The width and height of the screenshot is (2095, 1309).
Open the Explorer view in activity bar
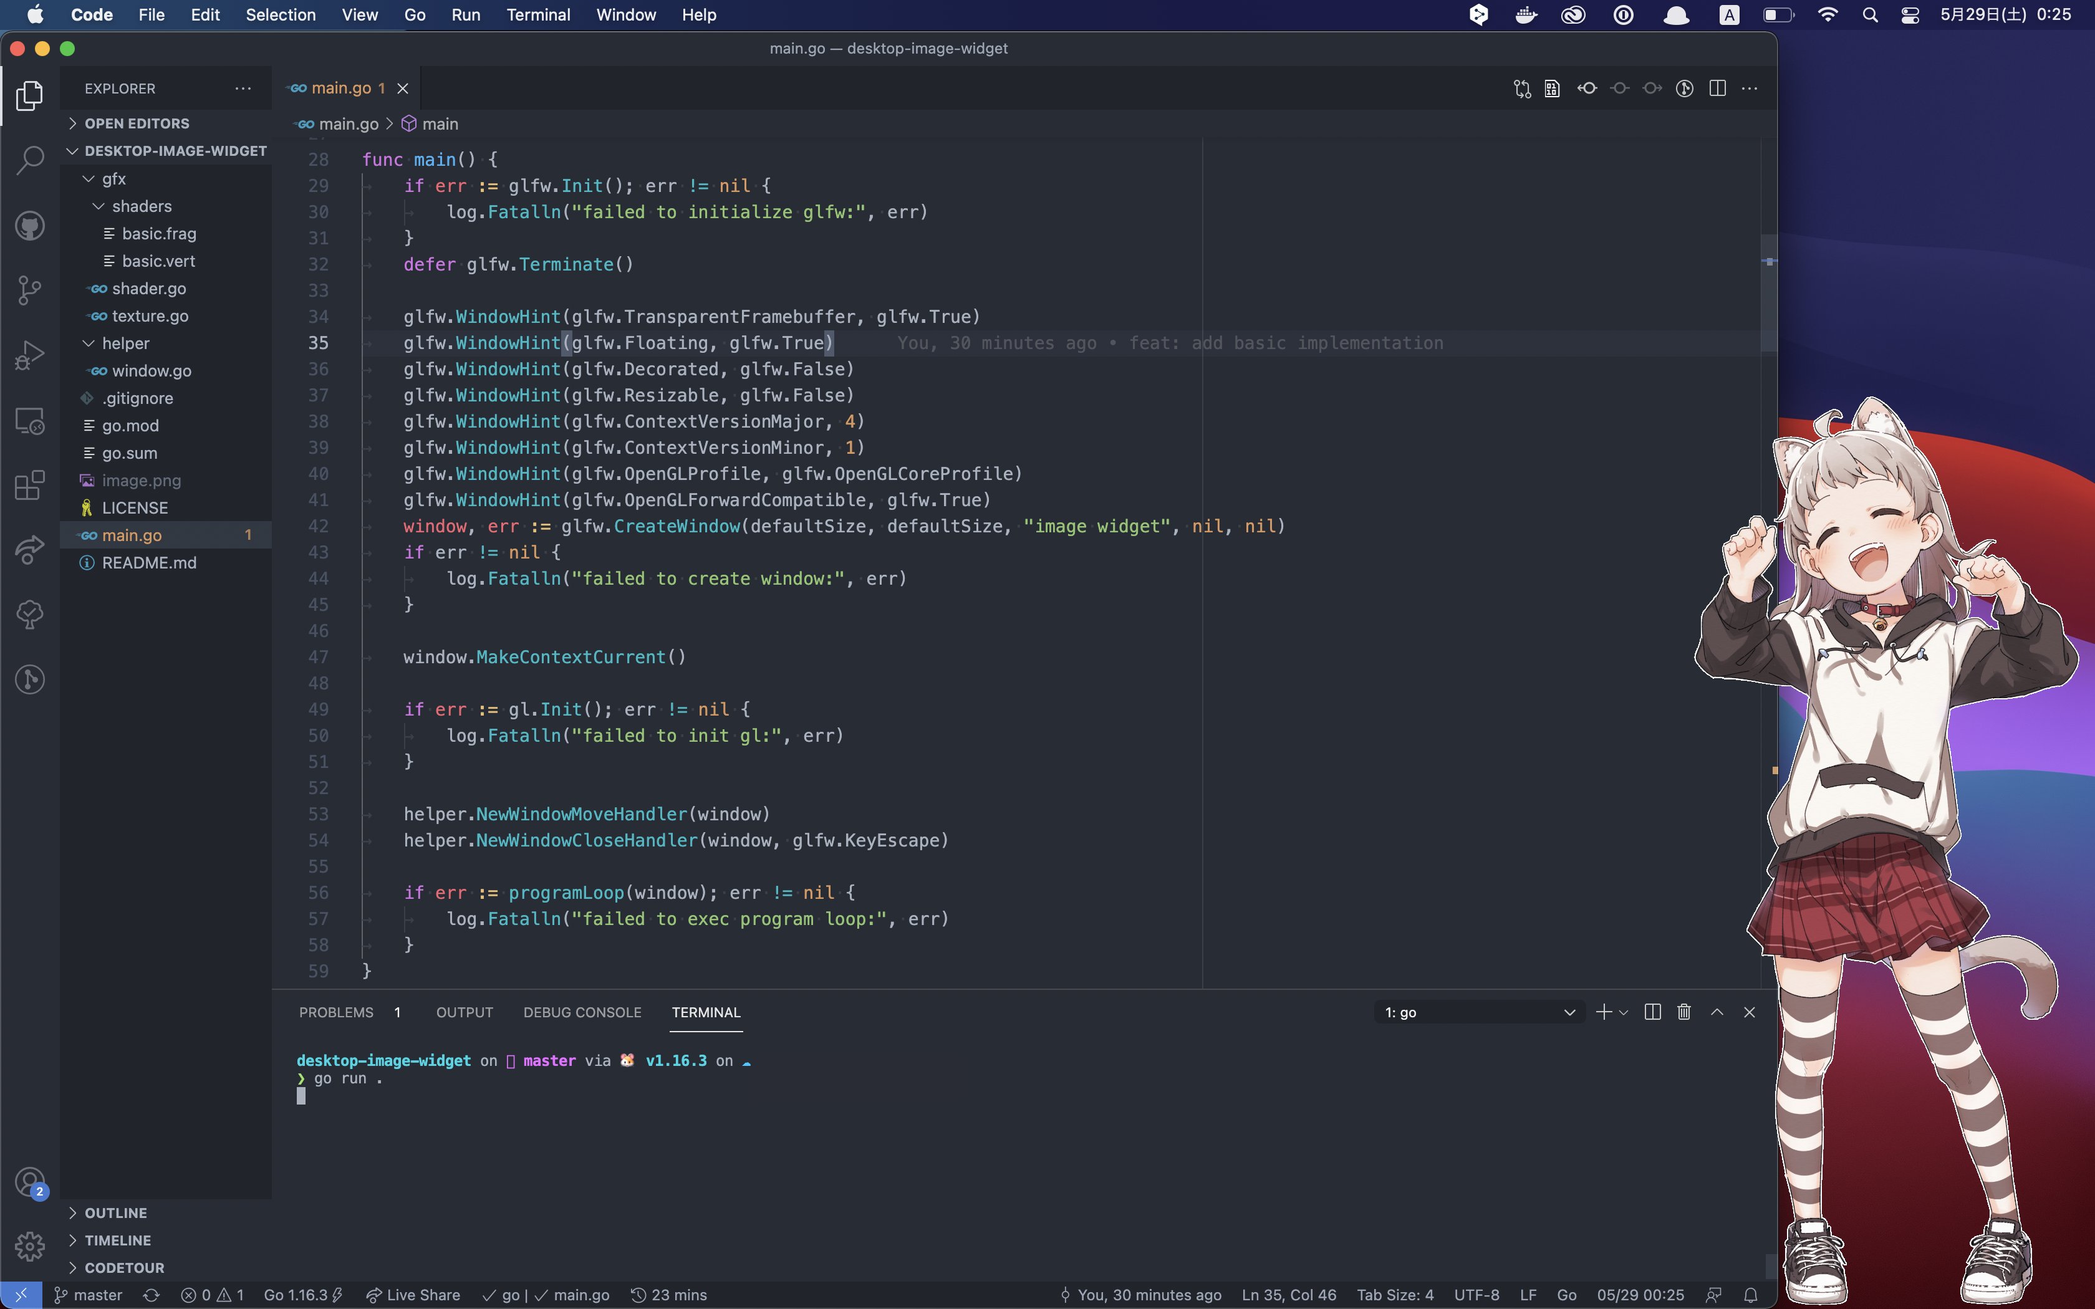[29, 95]
